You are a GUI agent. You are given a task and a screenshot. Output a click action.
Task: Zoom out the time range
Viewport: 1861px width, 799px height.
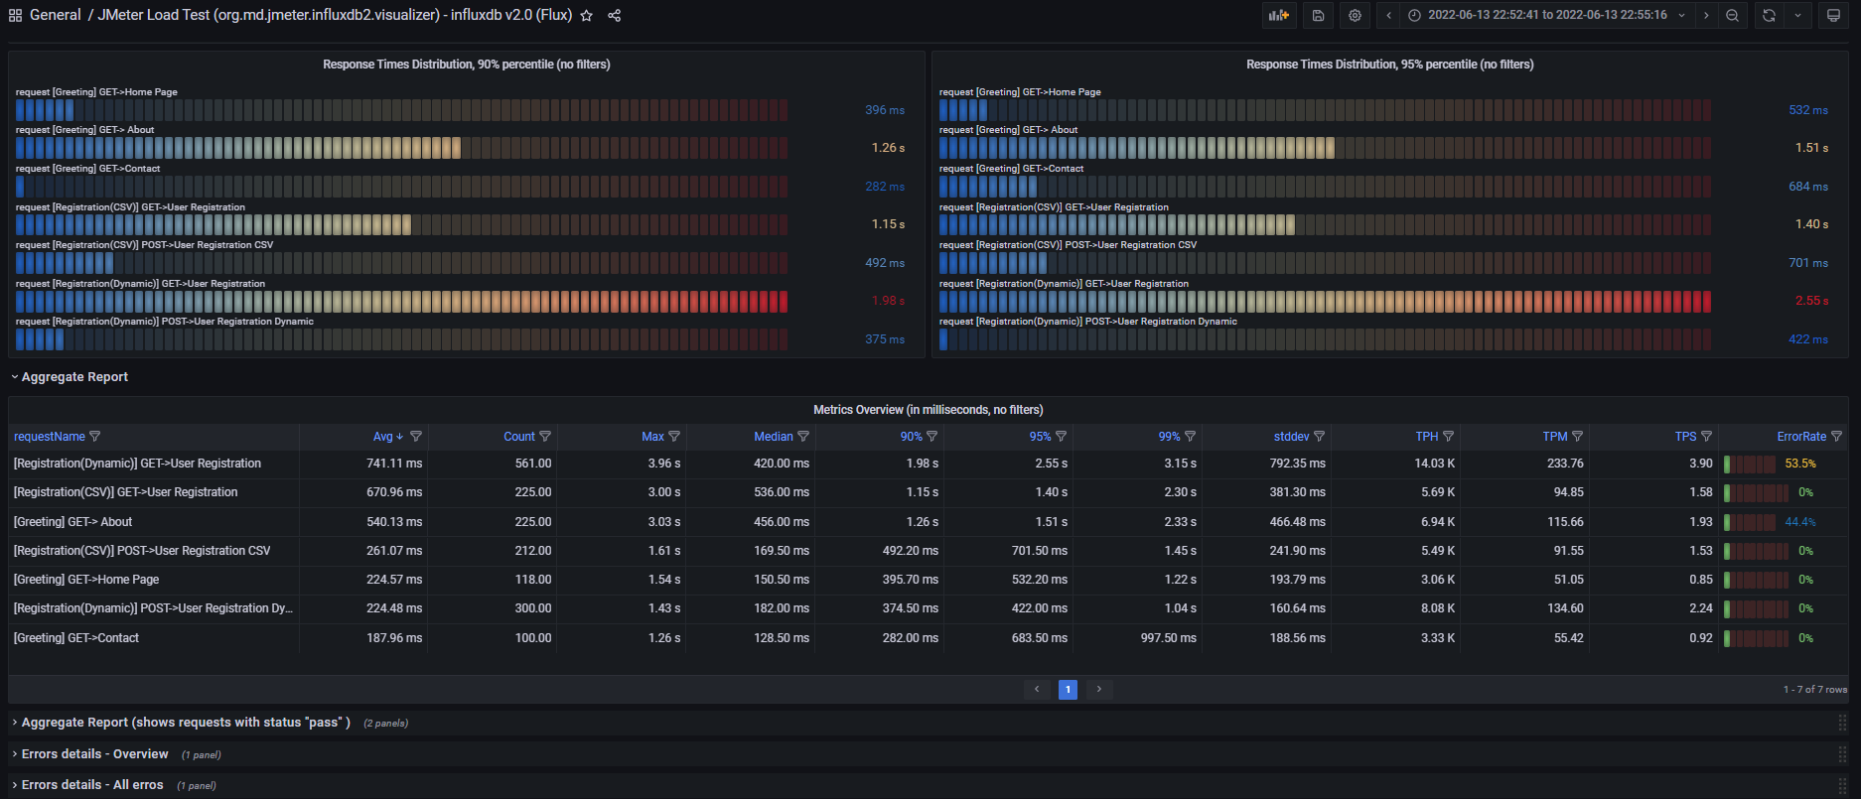pos(1732,16)
